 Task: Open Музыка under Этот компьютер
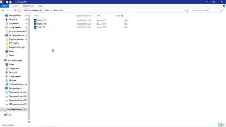12,80
